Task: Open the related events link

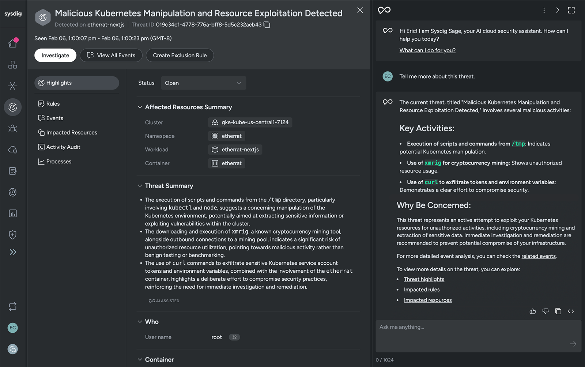Action: pyautogui.click(x=538, y=256)
